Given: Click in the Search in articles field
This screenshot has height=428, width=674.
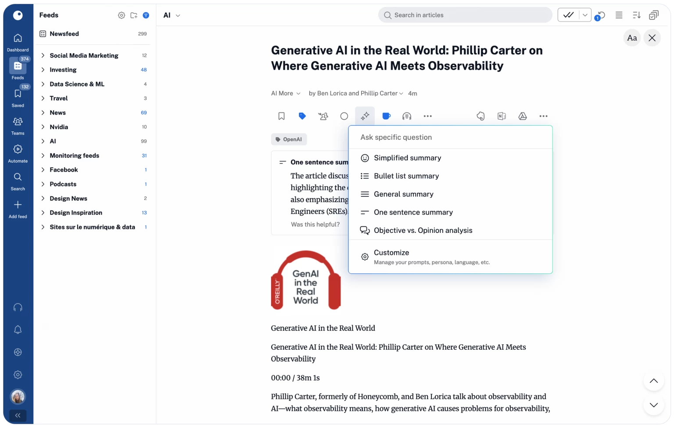Looking at the screenshot, I should click(x=465, y=15).
